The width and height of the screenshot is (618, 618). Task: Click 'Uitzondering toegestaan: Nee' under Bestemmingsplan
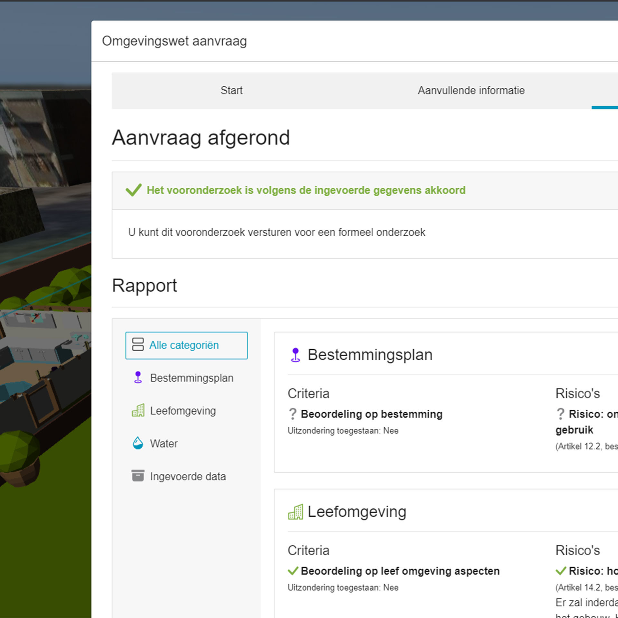(343, 431)
